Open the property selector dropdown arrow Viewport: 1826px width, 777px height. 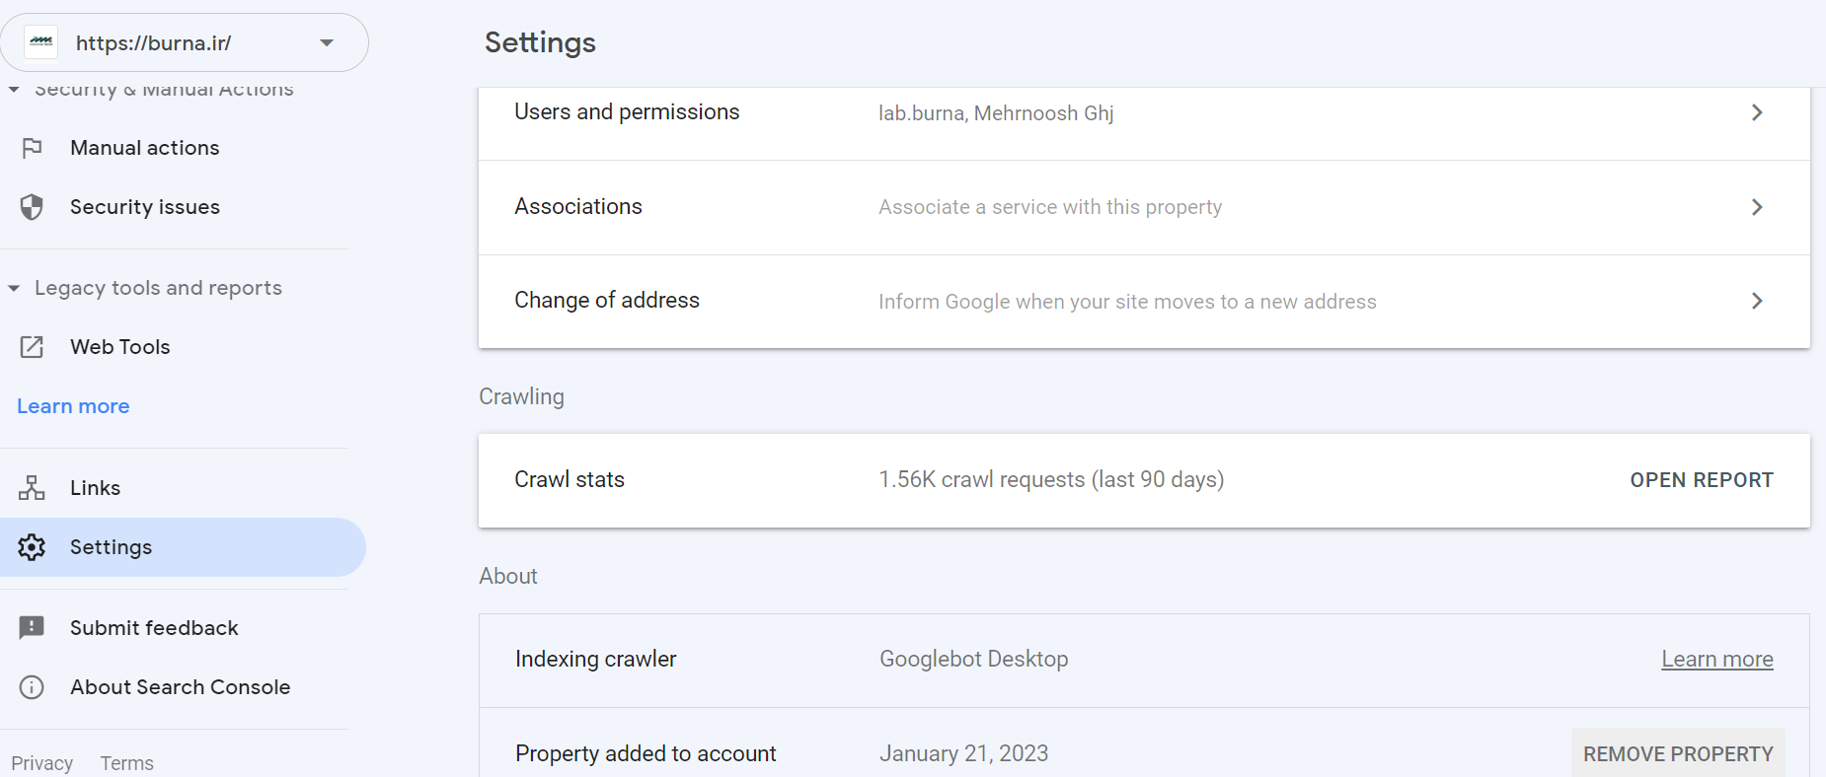coord(327,42)
